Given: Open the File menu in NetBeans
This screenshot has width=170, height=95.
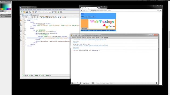Looking at the screenshot, I should point(21,9).
